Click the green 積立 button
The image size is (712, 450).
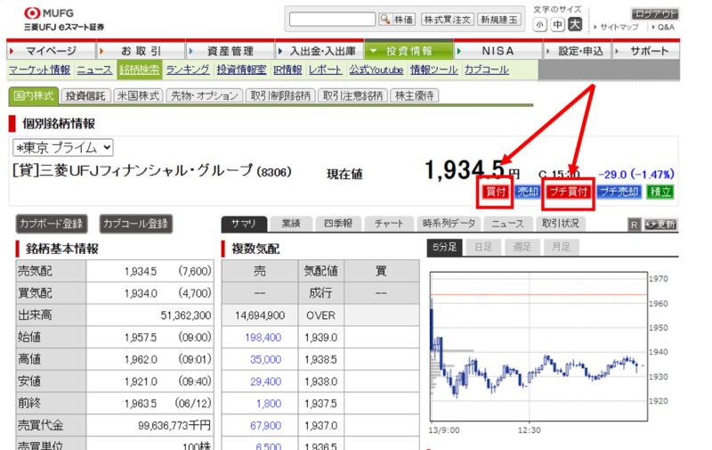(x=660, y=192)
